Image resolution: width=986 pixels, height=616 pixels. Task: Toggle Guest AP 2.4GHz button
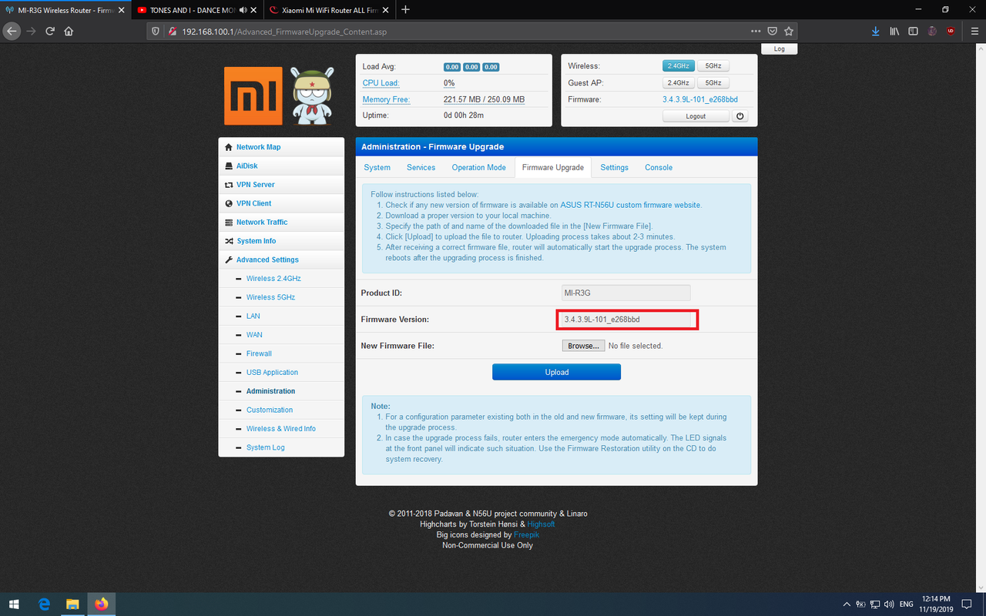coord(678,82)
